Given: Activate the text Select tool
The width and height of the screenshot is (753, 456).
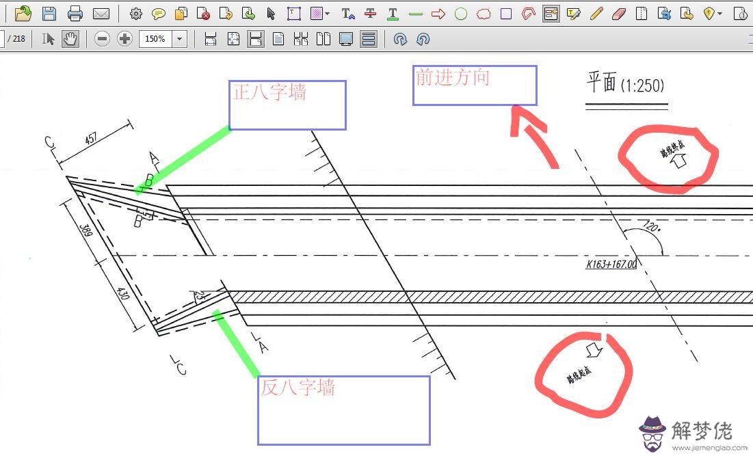Looking at the screenshot, I should 48,39.
